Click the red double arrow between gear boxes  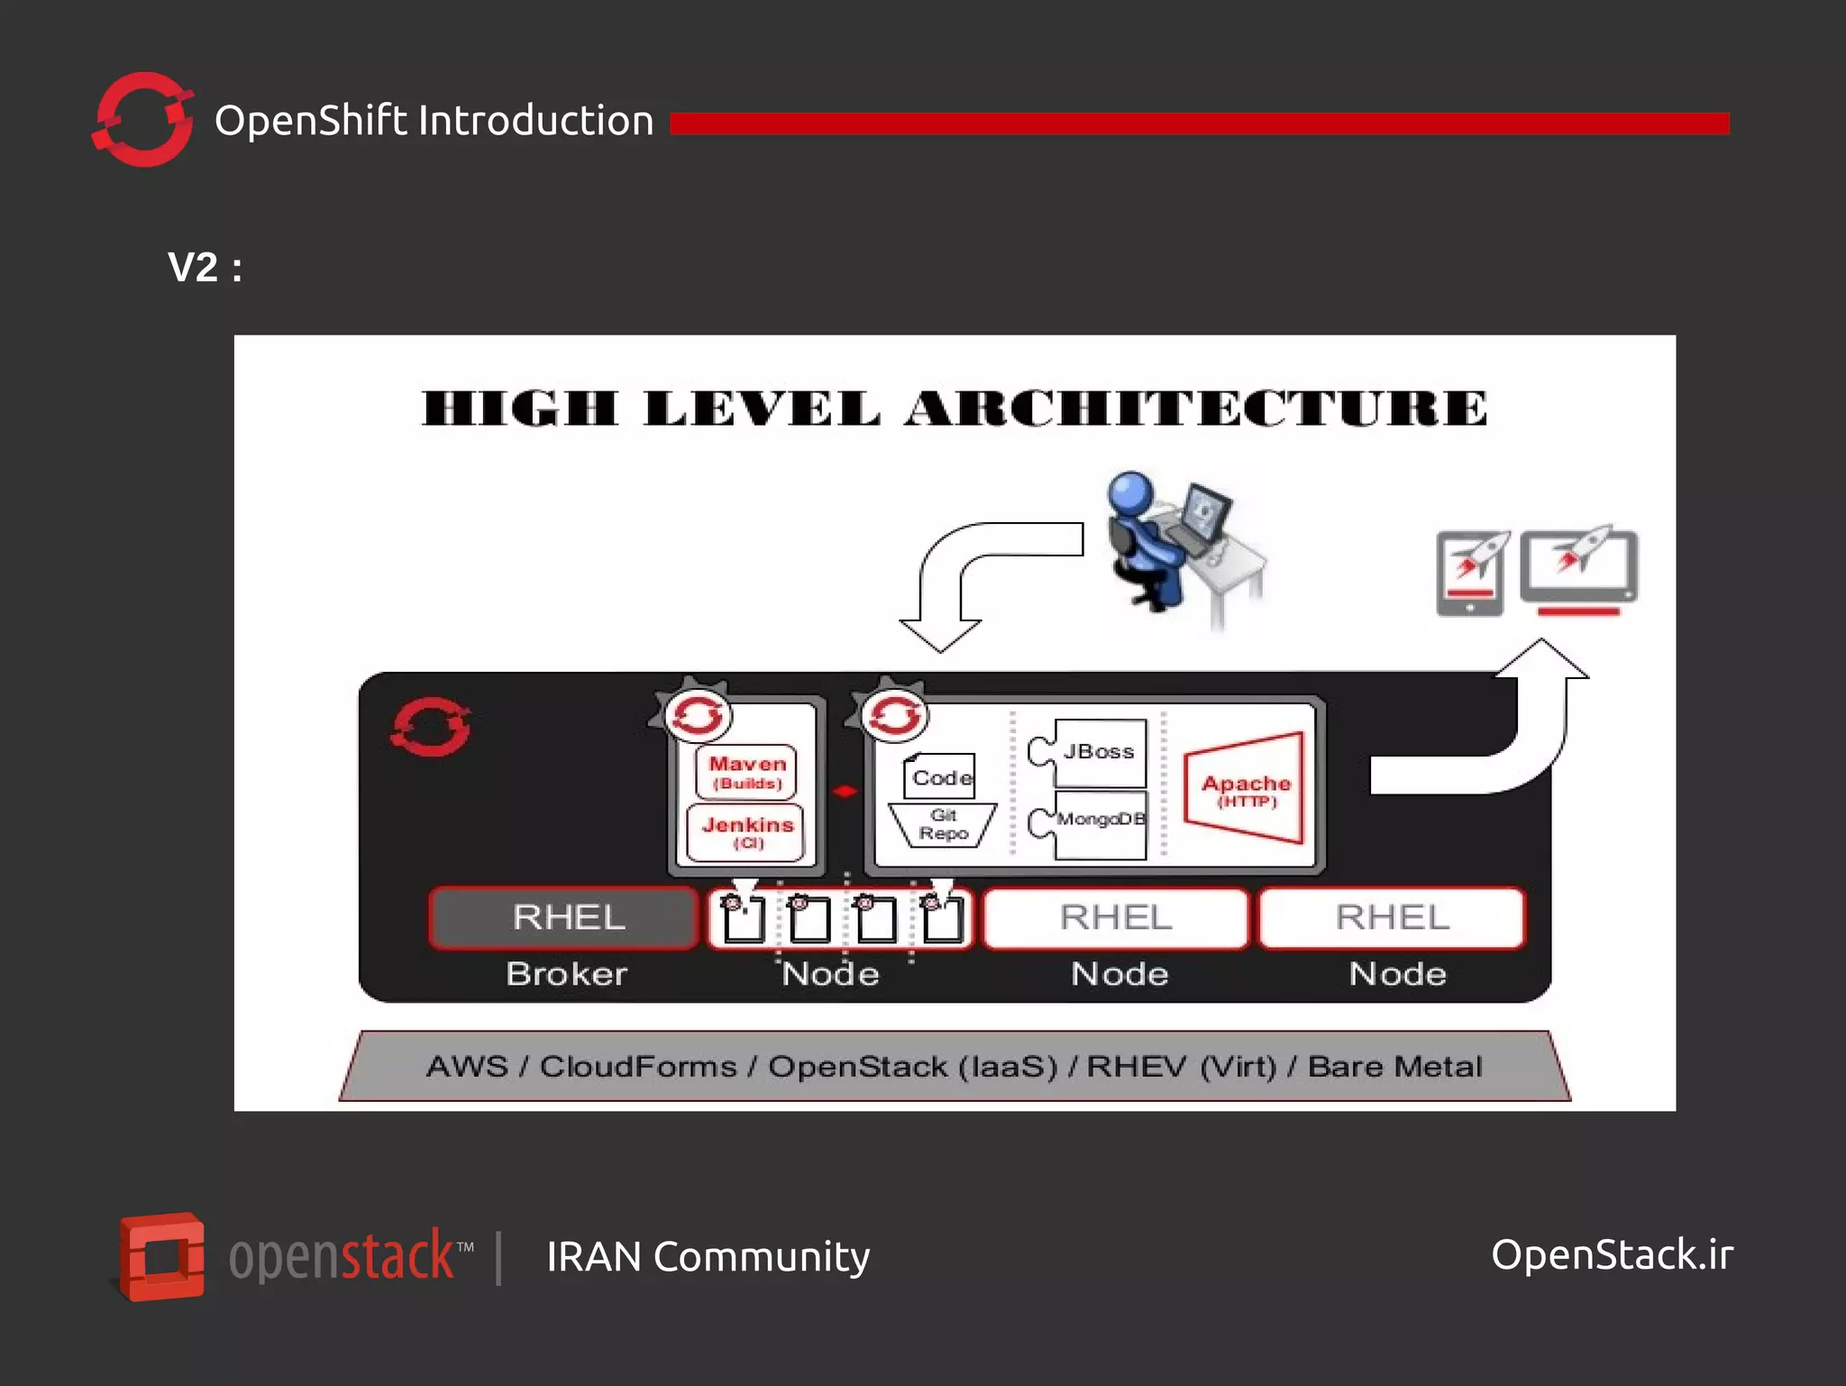[845, 791]
